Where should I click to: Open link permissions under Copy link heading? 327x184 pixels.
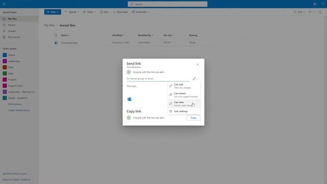pos(149,118)
